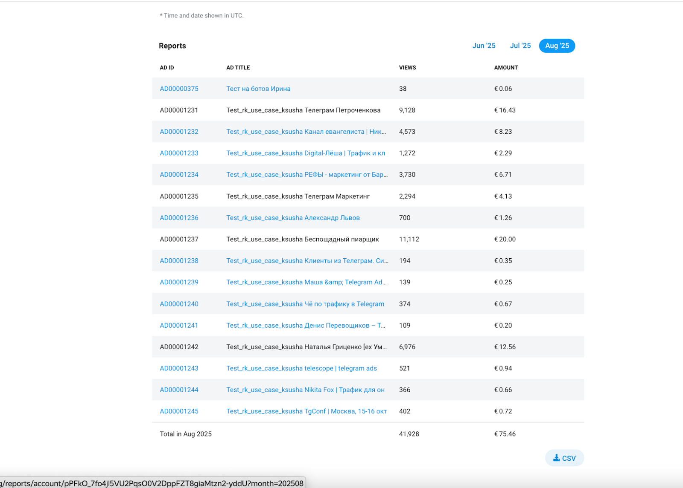Open the 'Digital-Лёша' ad title link

coord(305,153)
